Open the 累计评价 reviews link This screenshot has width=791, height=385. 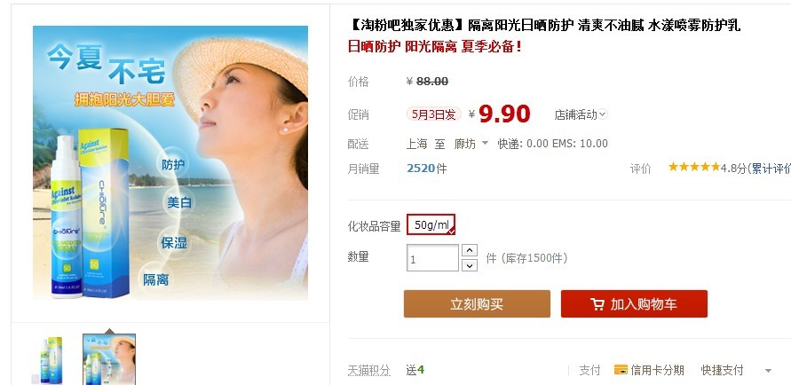pos(771,169)
